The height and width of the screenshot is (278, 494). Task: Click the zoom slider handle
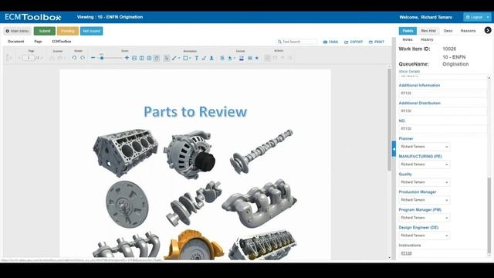(x=102, y=58)
